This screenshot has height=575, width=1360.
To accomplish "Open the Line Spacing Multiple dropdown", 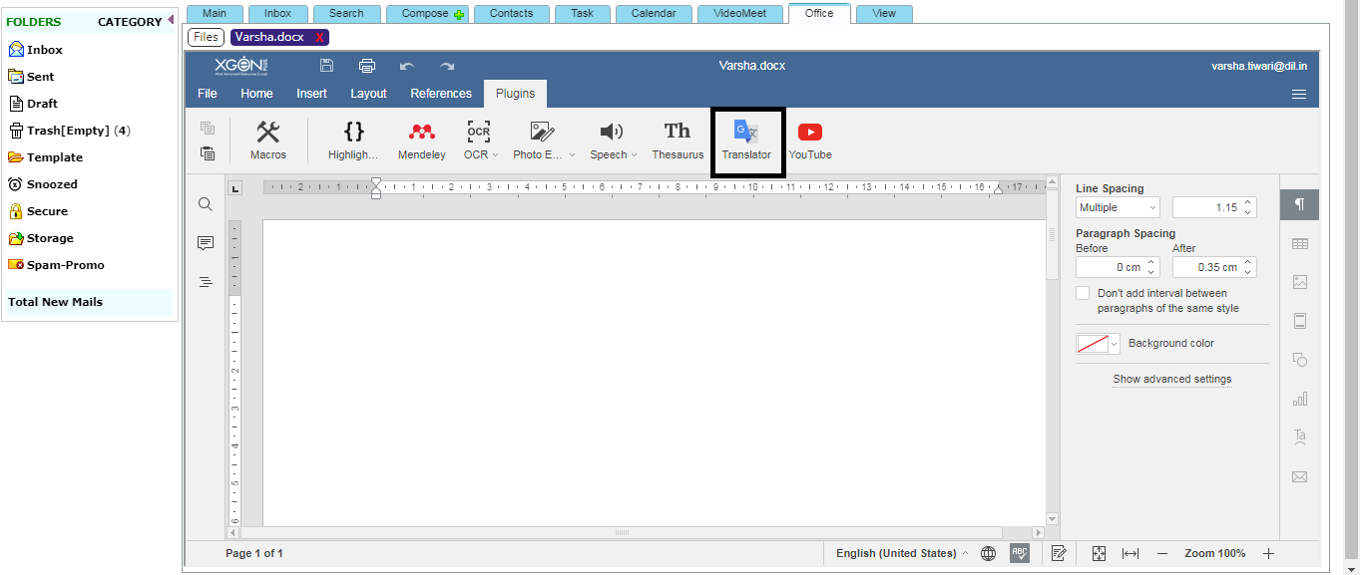I will pyautogui.click(x=1118, y=207).
